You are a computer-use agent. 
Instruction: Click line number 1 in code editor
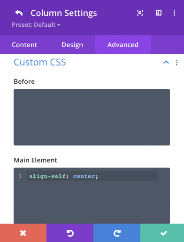pos(20,176)
